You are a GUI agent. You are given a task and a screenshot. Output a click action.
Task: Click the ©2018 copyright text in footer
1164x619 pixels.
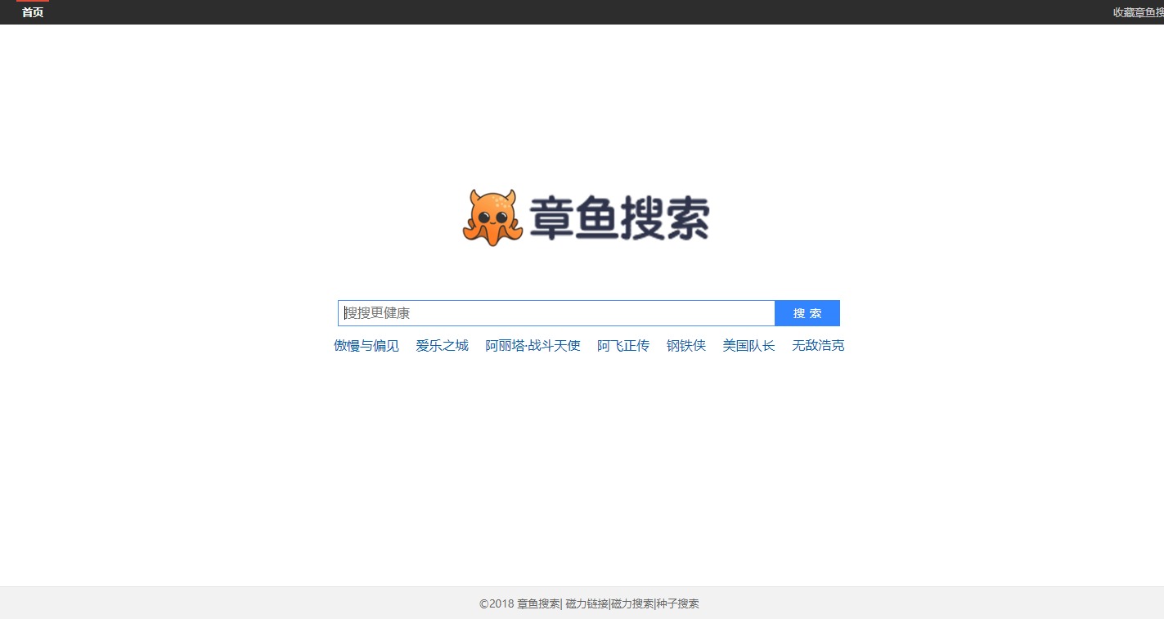click(497, 604)
